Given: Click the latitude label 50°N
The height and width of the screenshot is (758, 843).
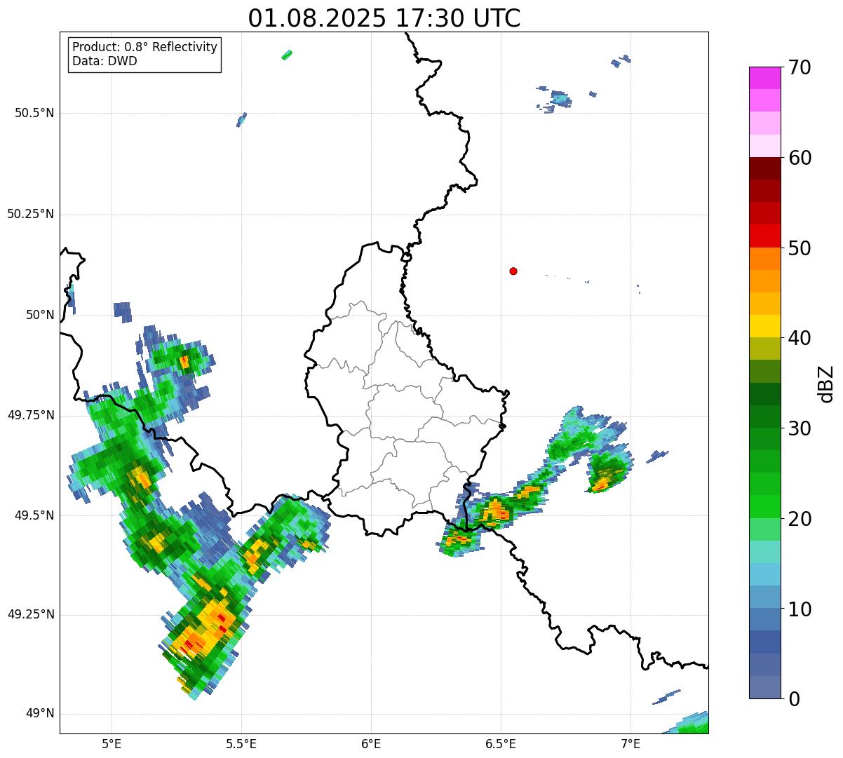Looking at the screenshot, I should pos(40,315).
